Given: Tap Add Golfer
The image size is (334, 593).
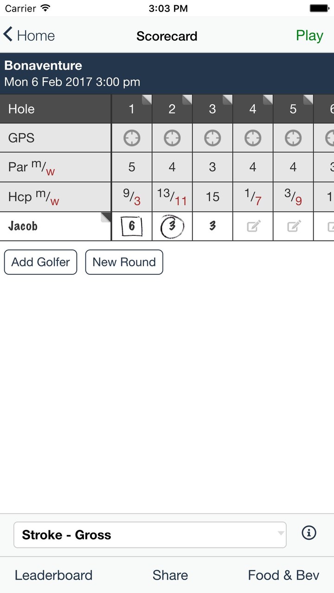Looking at the screenshot, I should click(40, 262).
